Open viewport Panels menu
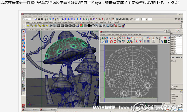Image resolution: width=187 pixels, height=112 pixels. pos(53,30)
